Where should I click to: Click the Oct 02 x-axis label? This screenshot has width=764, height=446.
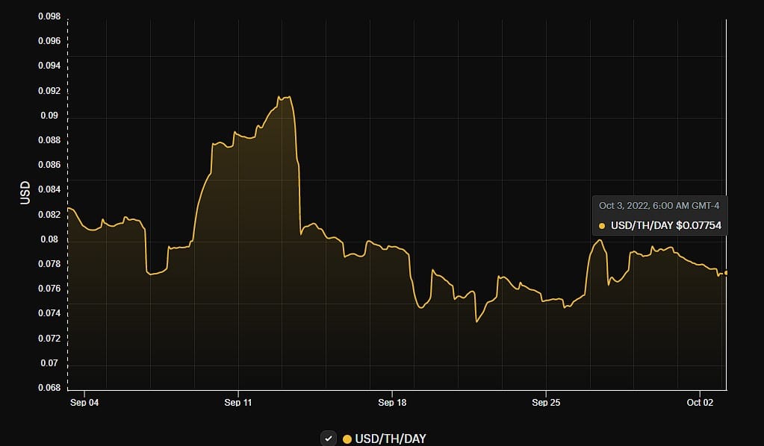[700, 402]
